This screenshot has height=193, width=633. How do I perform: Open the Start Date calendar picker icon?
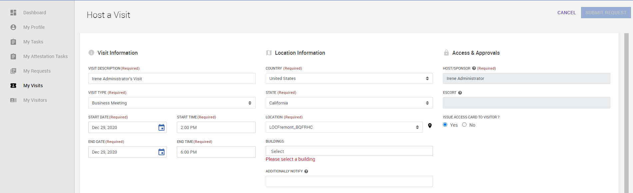click(x=161, y=127)
